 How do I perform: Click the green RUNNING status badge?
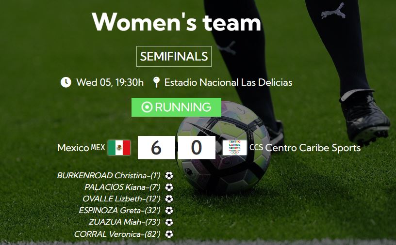point(176,107)
